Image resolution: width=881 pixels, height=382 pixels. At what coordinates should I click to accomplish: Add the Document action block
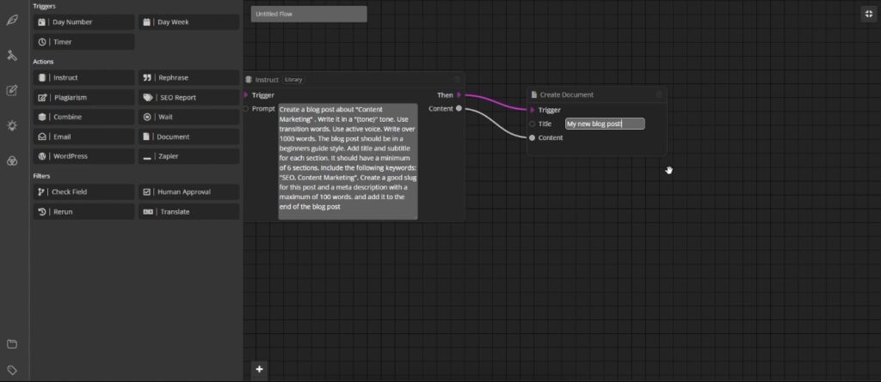[x=188, y=136]
